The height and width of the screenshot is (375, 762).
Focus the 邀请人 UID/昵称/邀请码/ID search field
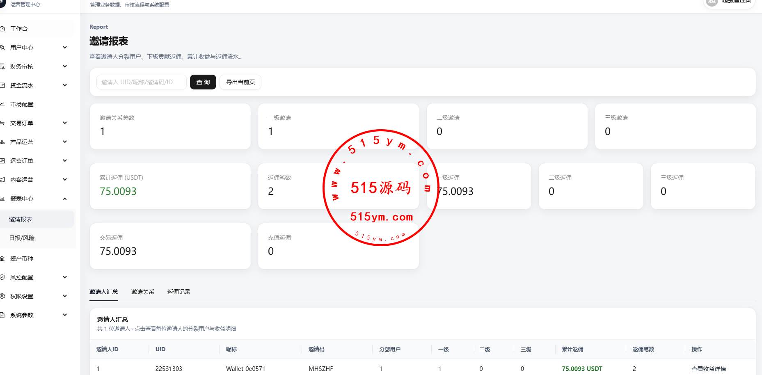pos(142,82)
